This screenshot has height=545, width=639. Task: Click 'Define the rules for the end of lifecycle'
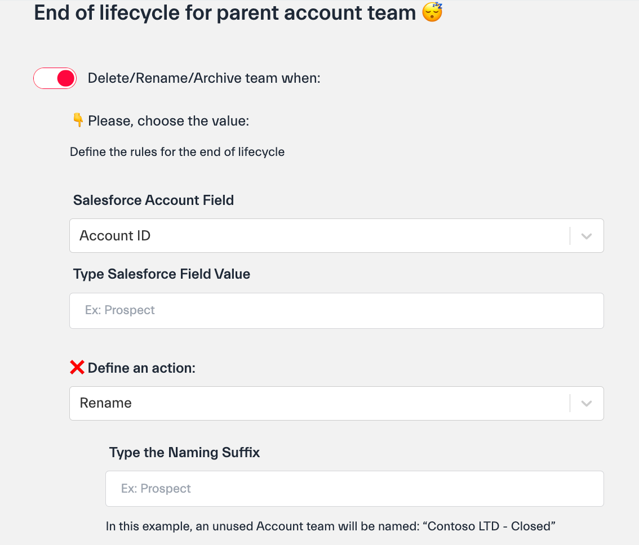coord(177,152)
